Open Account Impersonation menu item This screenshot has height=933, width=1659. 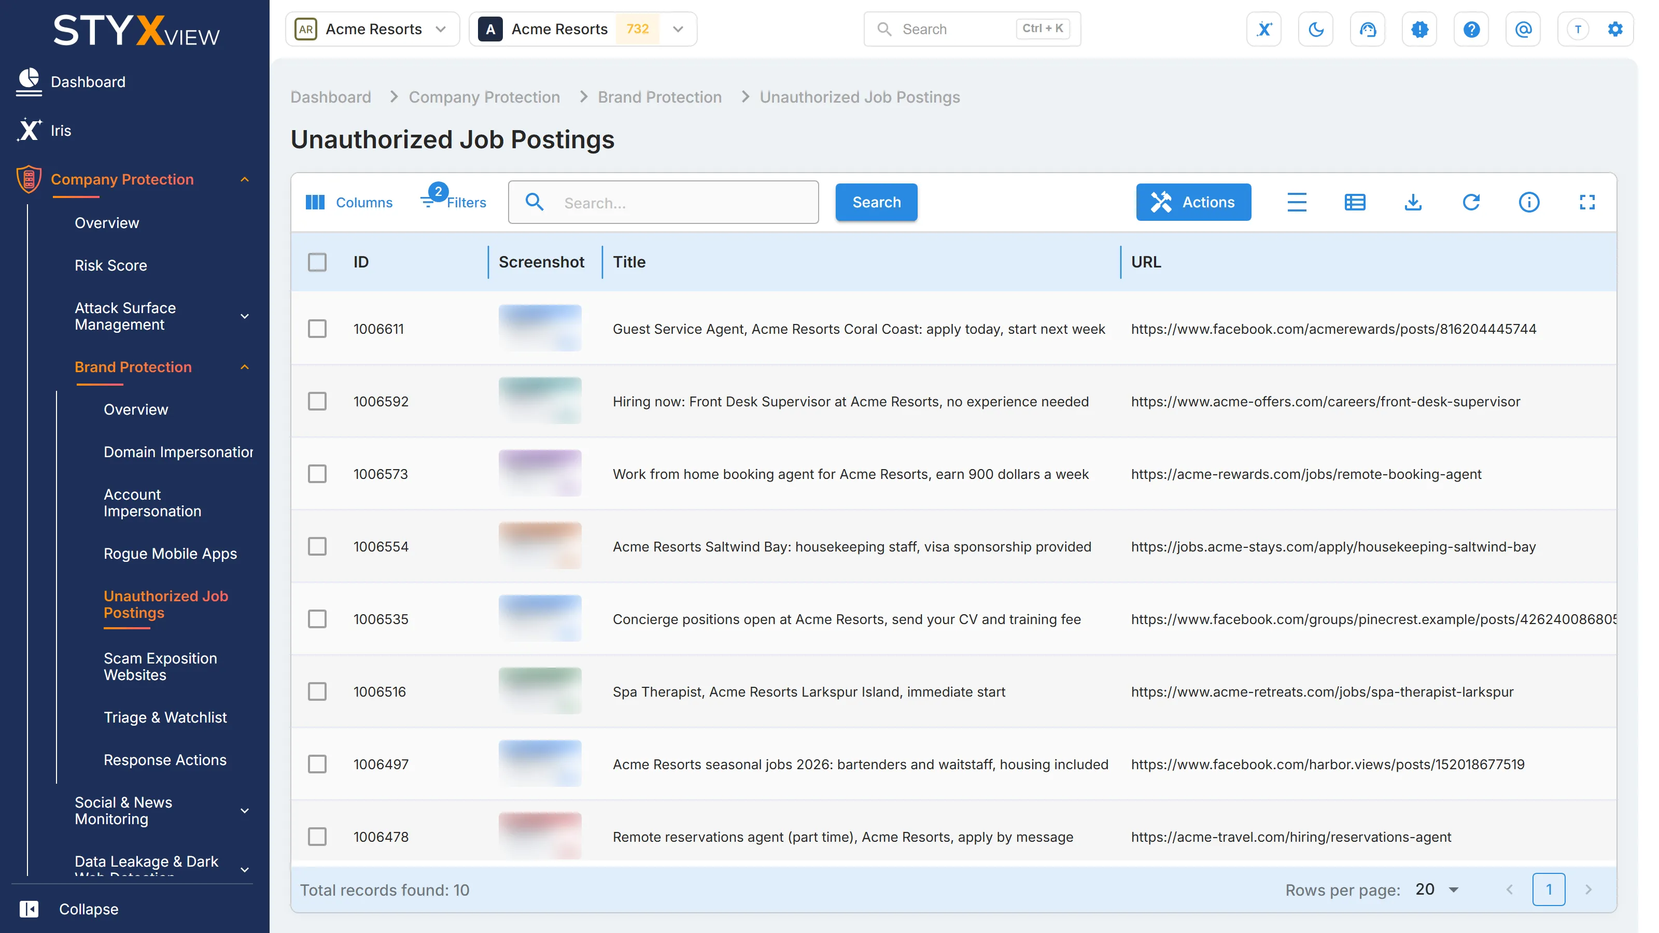pyautogui.click(x=152, y=503)
